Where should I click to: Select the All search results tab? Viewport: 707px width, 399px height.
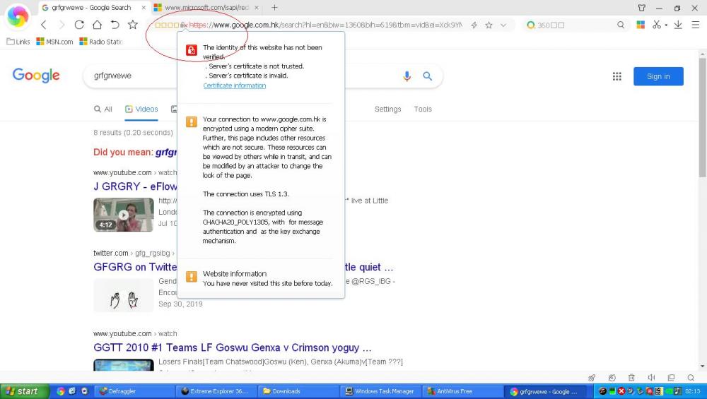(103, 109)
